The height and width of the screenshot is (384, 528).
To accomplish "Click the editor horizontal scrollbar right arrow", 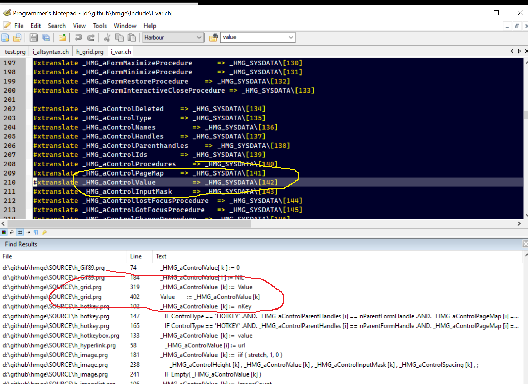I will pos(519,223).
